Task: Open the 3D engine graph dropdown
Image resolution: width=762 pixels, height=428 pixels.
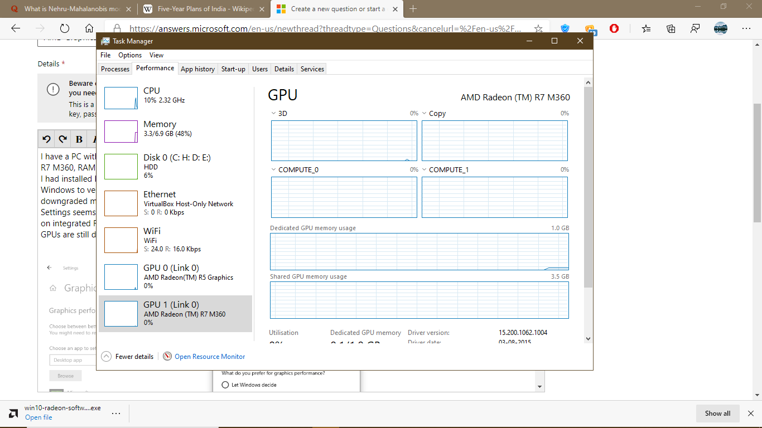Action: 273,113
